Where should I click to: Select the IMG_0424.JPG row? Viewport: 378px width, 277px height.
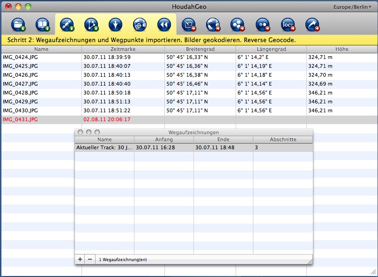(190, 58)
